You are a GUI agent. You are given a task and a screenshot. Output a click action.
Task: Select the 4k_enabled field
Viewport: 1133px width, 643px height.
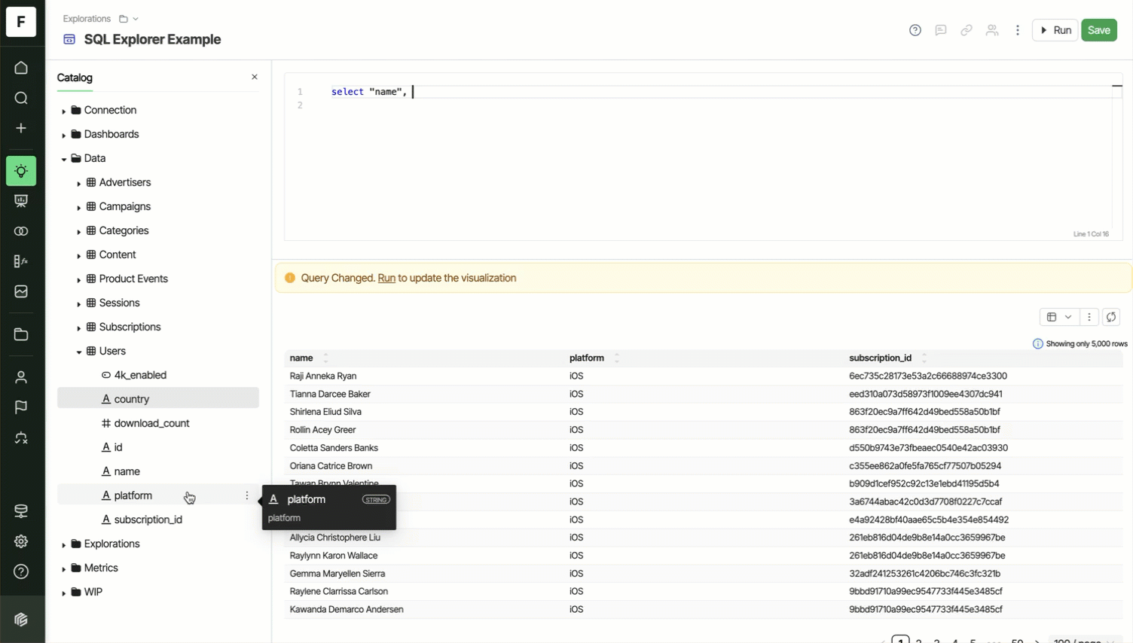coord(158,375)
